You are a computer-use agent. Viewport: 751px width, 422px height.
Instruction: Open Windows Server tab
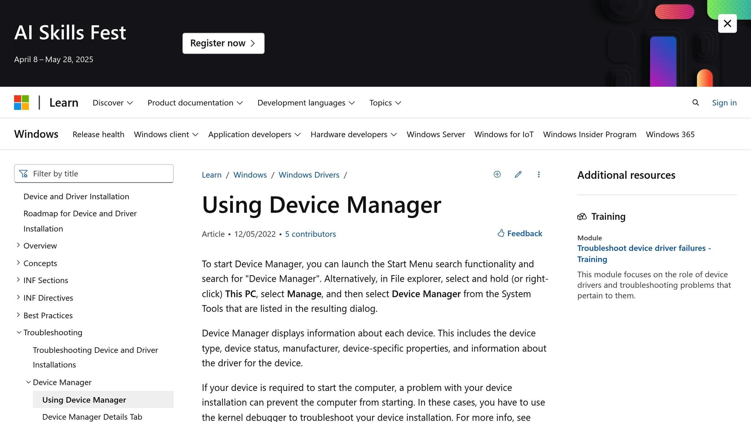436,134
